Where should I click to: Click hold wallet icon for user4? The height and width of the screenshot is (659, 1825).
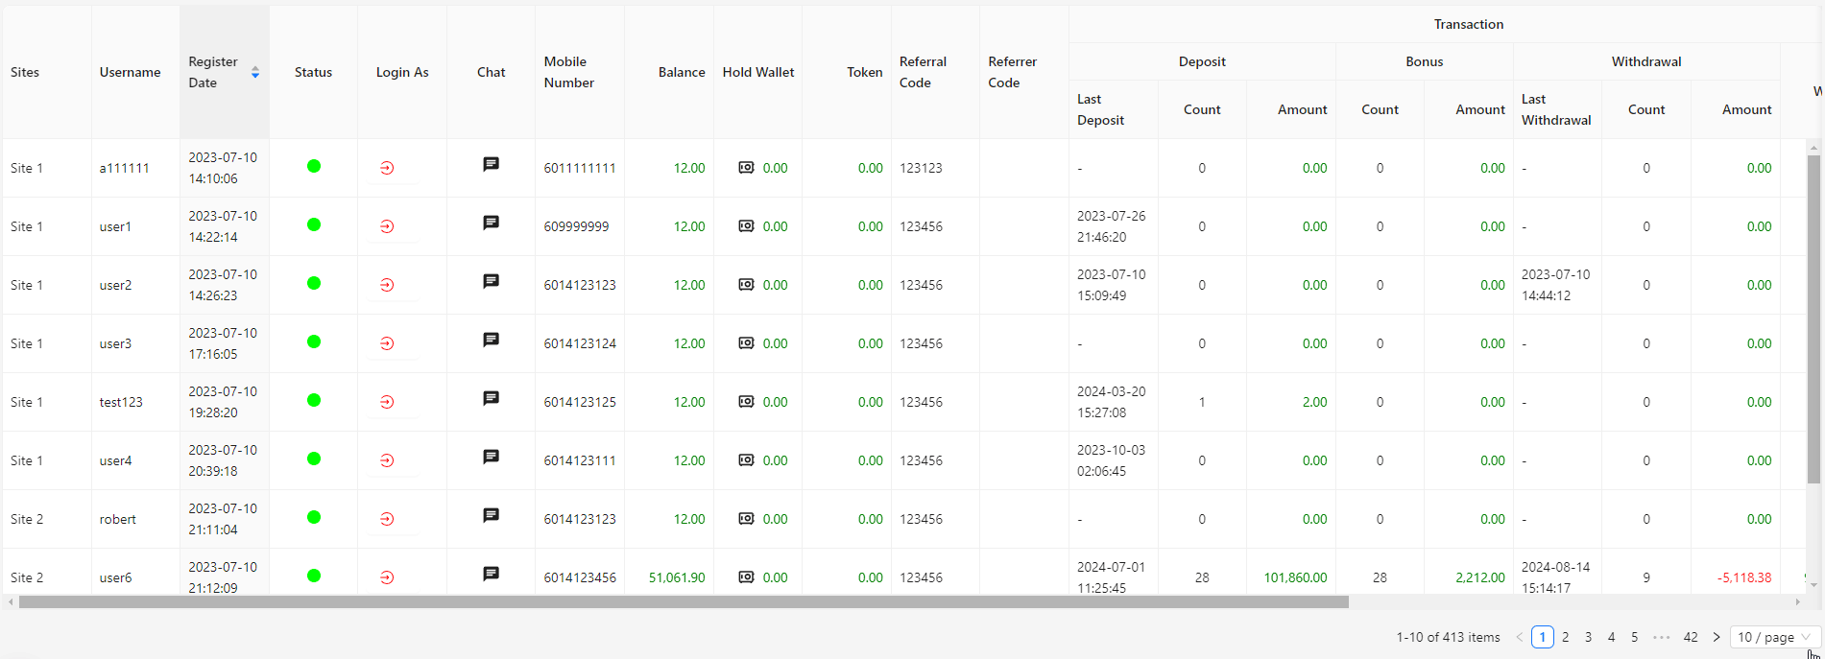(x=746, y=460)
